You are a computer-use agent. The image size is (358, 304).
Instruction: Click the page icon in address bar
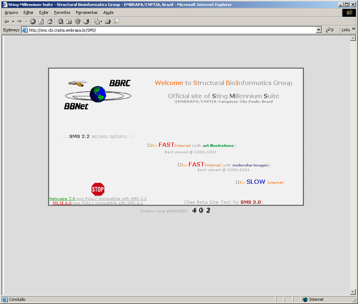pyautogui.click(x=25, y=30)
